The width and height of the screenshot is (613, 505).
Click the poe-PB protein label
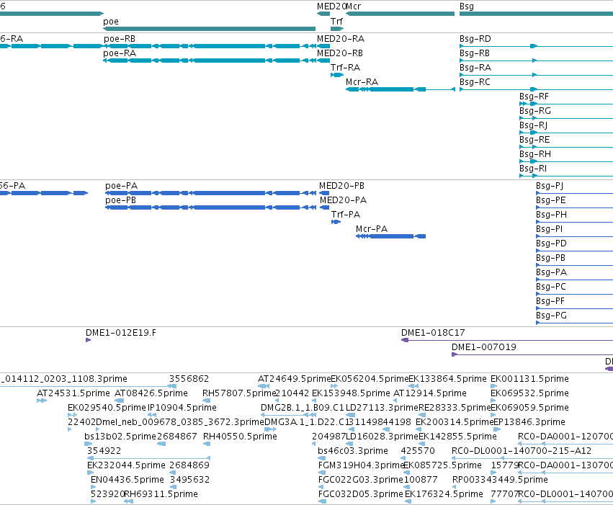tap(121, 200)
